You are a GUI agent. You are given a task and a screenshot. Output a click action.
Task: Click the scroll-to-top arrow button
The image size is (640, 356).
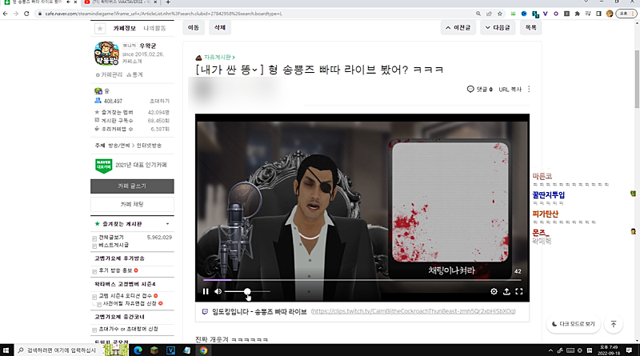[613, 324]
